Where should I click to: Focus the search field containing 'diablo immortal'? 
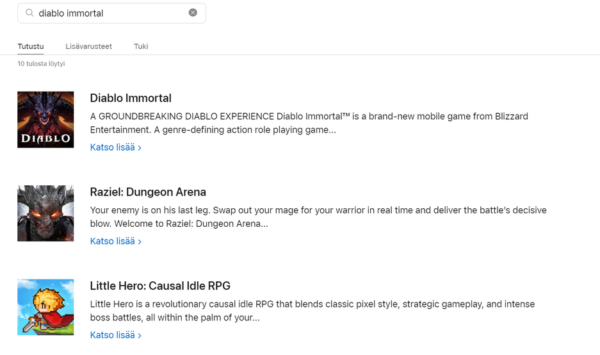111,13
